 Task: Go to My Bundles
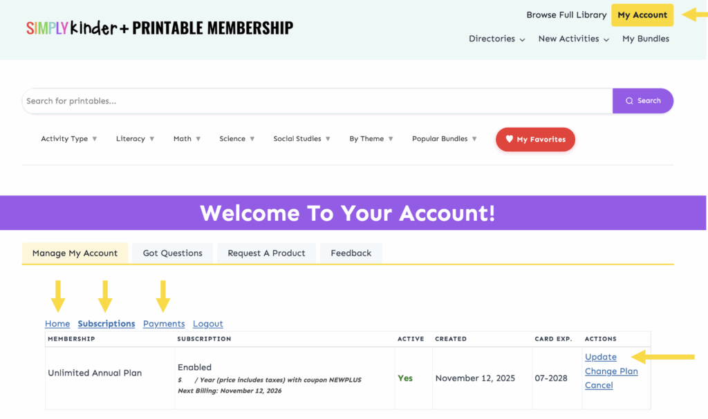(646, 39)
